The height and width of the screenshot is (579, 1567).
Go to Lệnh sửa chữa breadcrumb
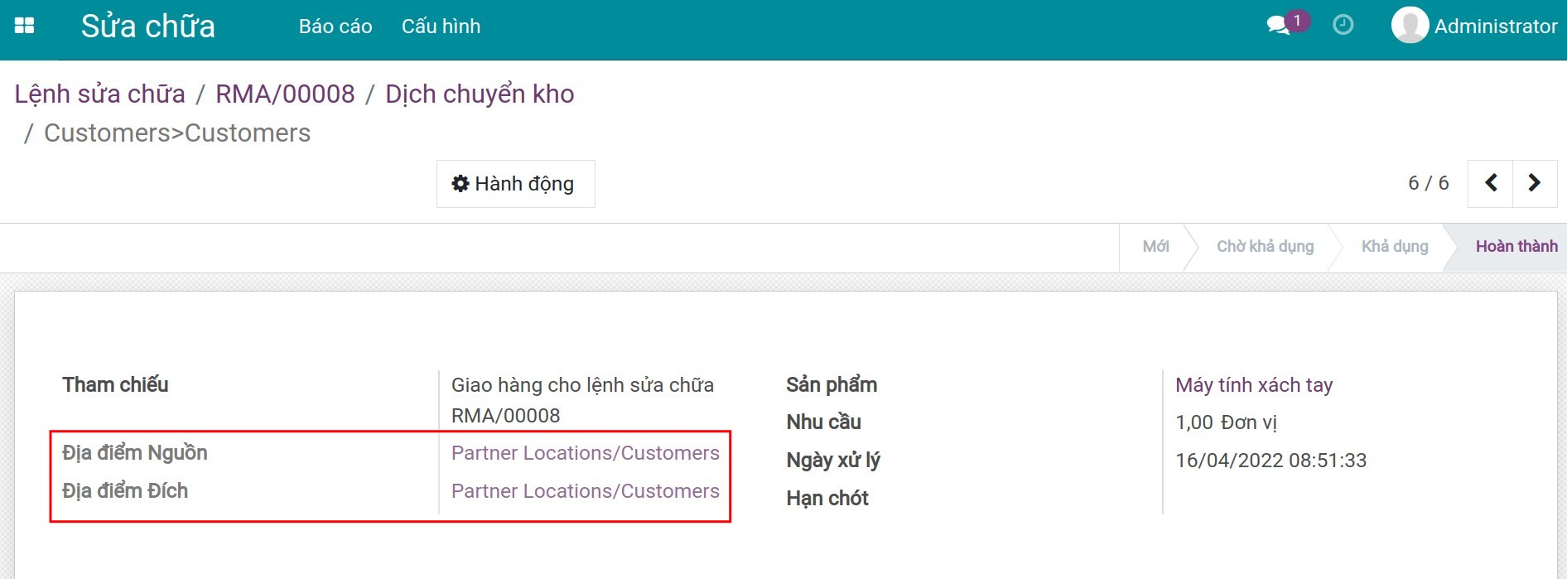click(x=100, y=94)
